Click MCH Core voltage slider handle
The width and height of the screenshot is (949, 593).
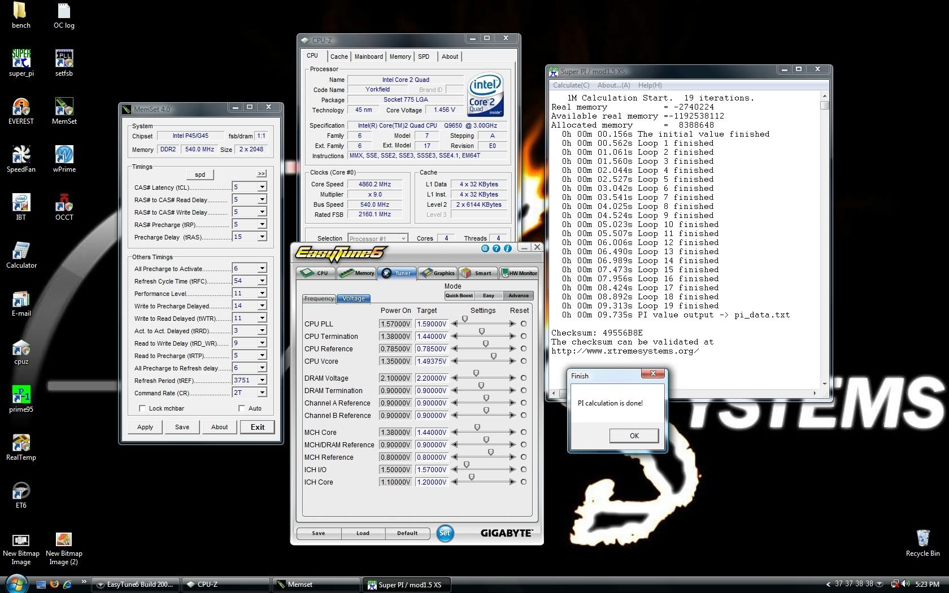[477, 428]
